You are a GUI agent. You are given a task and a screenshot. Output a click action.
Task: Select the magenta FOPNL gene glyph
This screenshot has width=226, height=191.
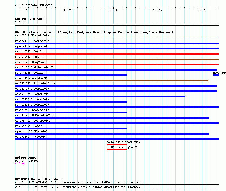(20, 164)
